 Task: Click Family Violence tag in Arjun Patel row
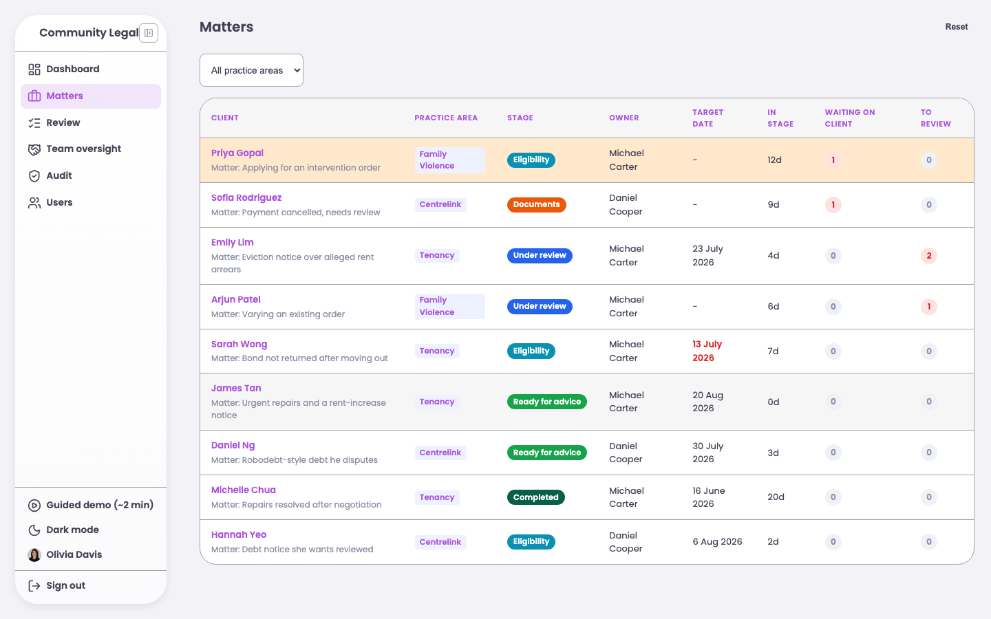[450, 307]
